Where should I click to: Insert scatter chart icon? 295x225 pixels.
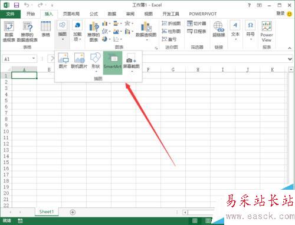(x=116, y=39)
